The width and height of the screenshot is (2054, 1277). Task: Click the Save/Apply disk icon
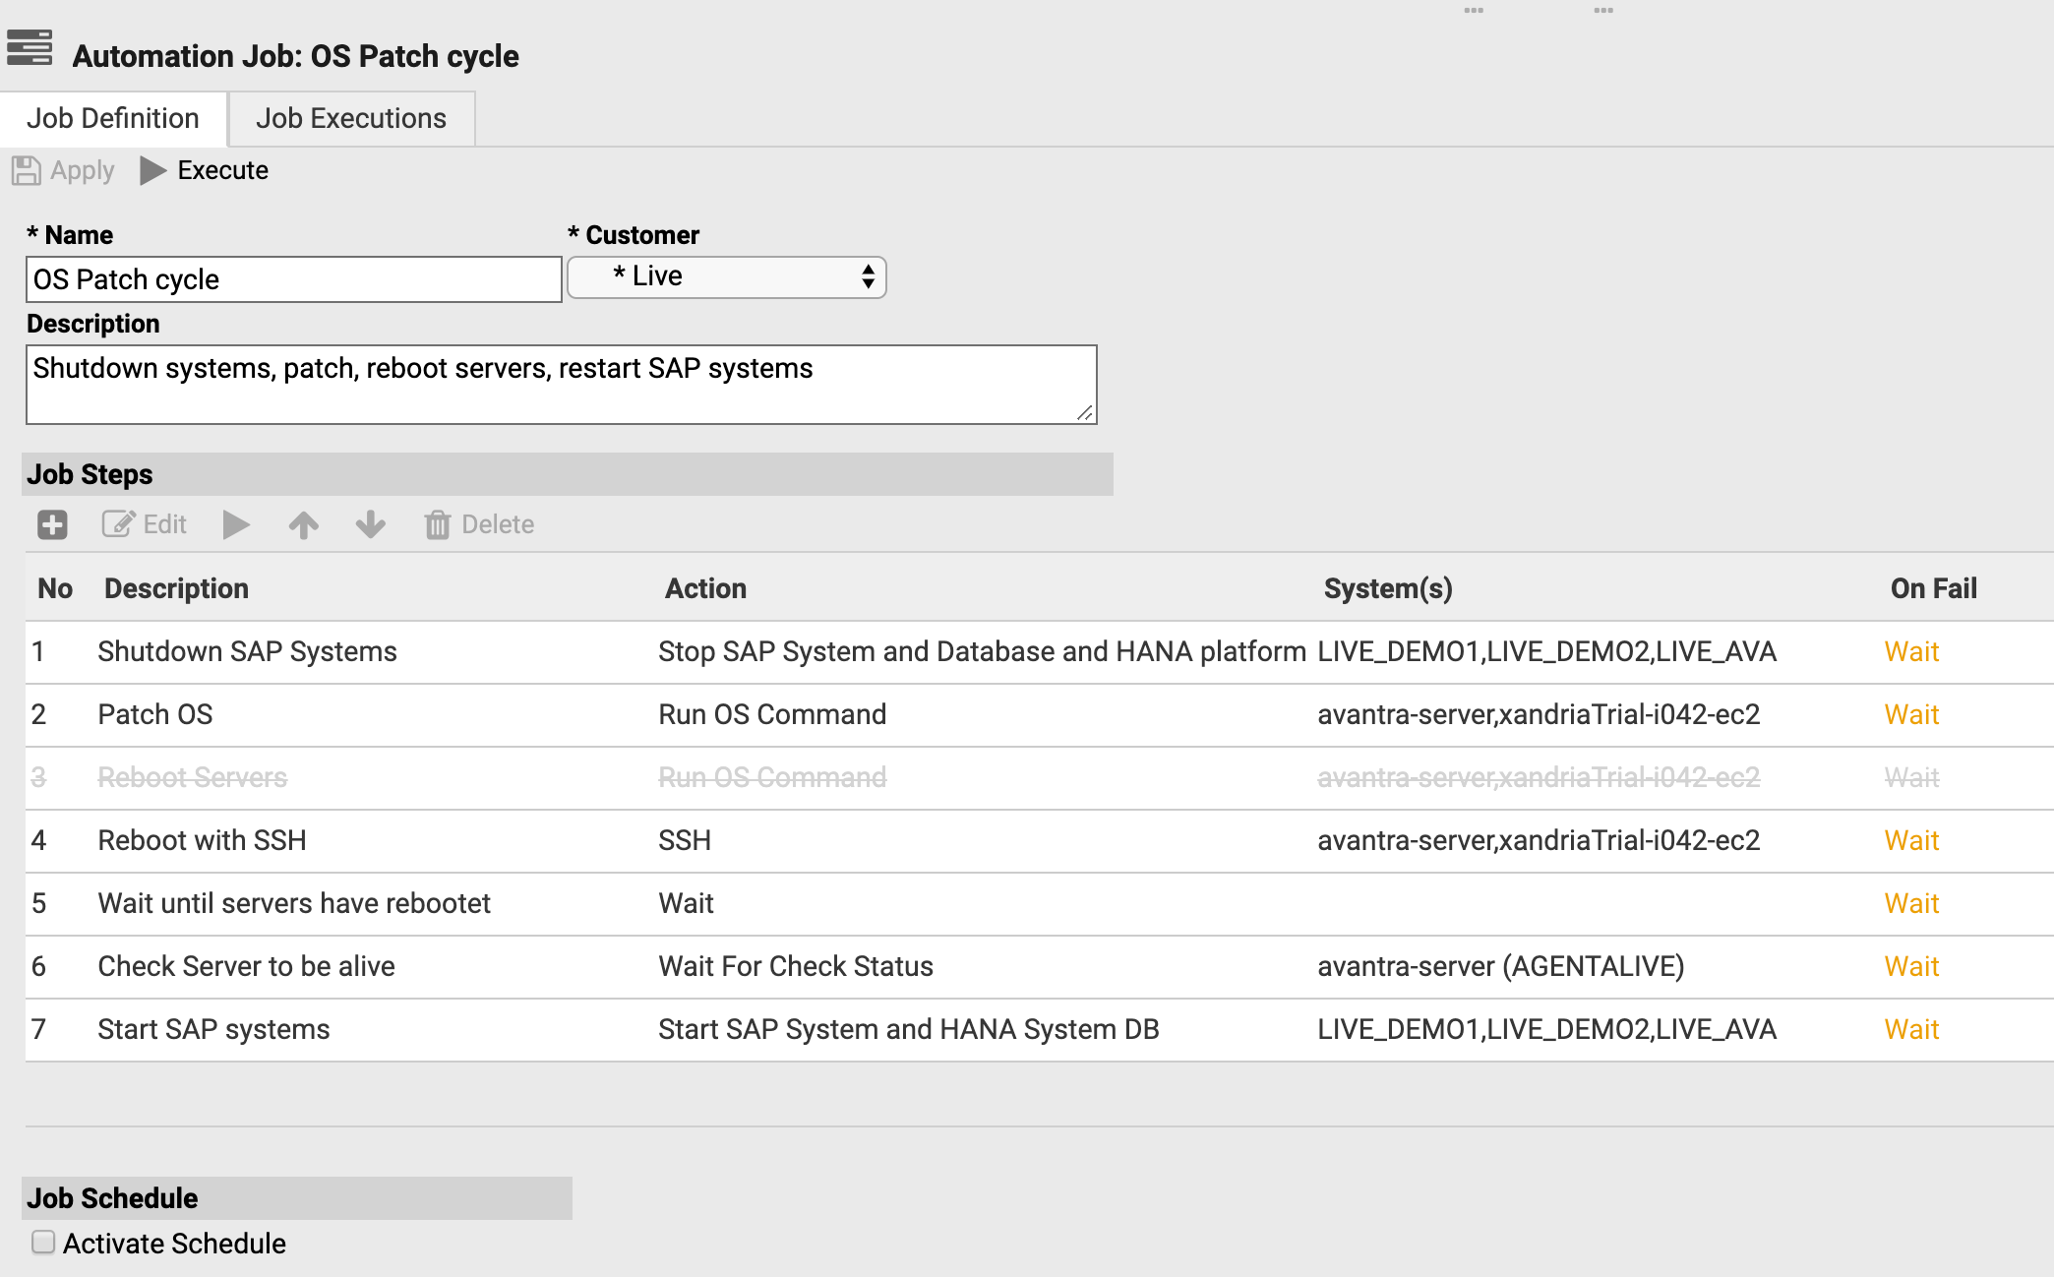click(x=25, y=169)
